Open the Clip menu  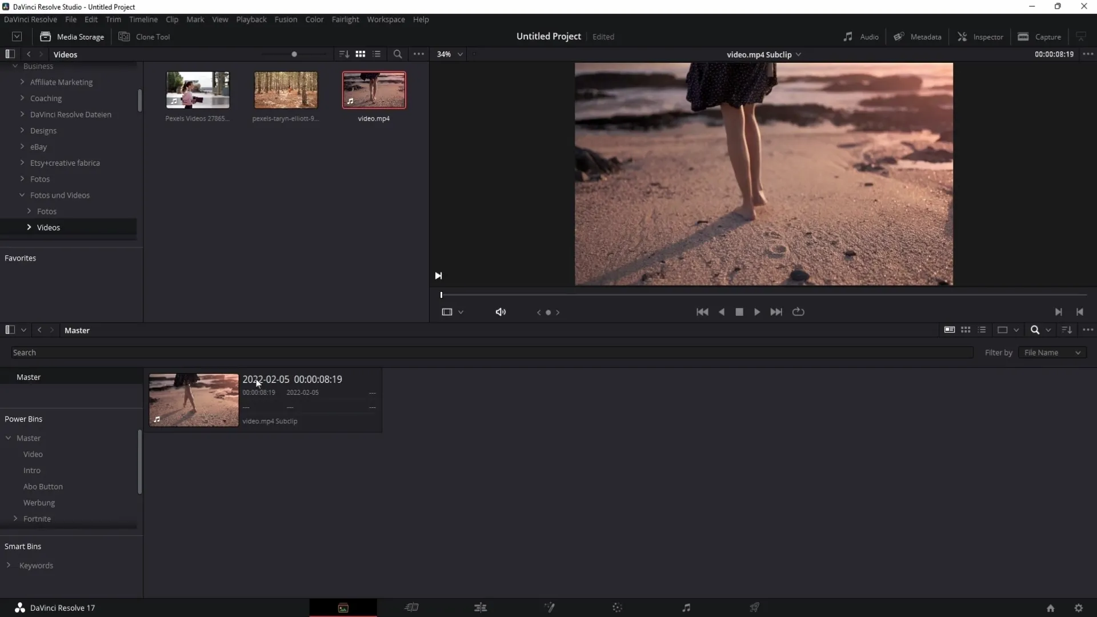pos(171,19)
